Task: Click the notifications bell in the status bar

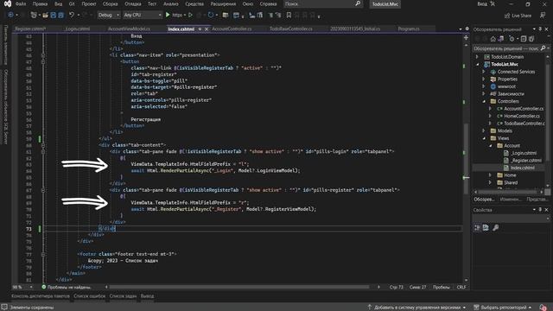Action: pyautogui.click(x=543, y=308)
